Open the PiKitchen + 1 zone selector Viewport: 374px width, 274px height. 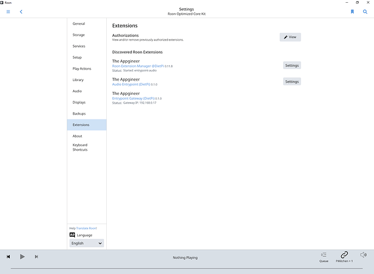pyautogui.click(x=344, y=257)
